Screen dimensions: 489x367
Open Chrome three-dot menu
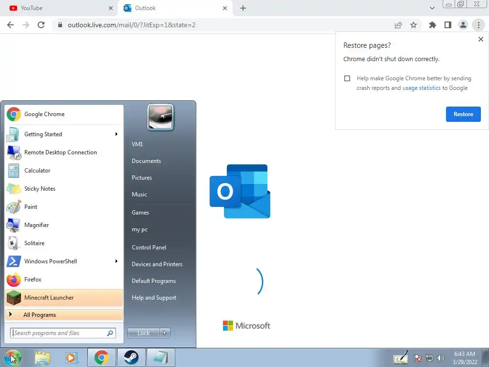coord(478,25)
